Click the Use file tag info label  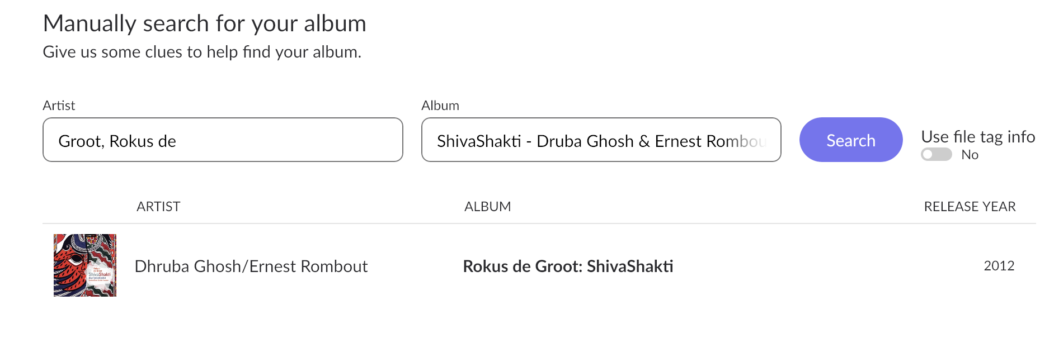coord(978,137)
